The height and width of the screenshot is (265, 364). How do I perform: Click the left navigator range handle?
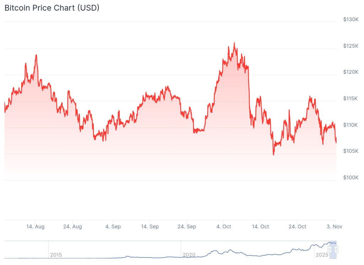click(x=330, y=250)
